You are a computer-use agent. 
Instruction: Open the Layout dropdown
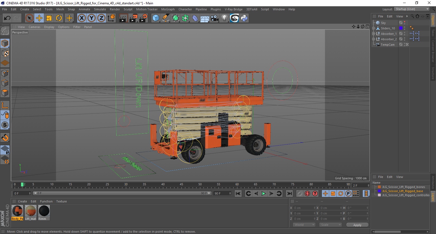tap(412, 9)
